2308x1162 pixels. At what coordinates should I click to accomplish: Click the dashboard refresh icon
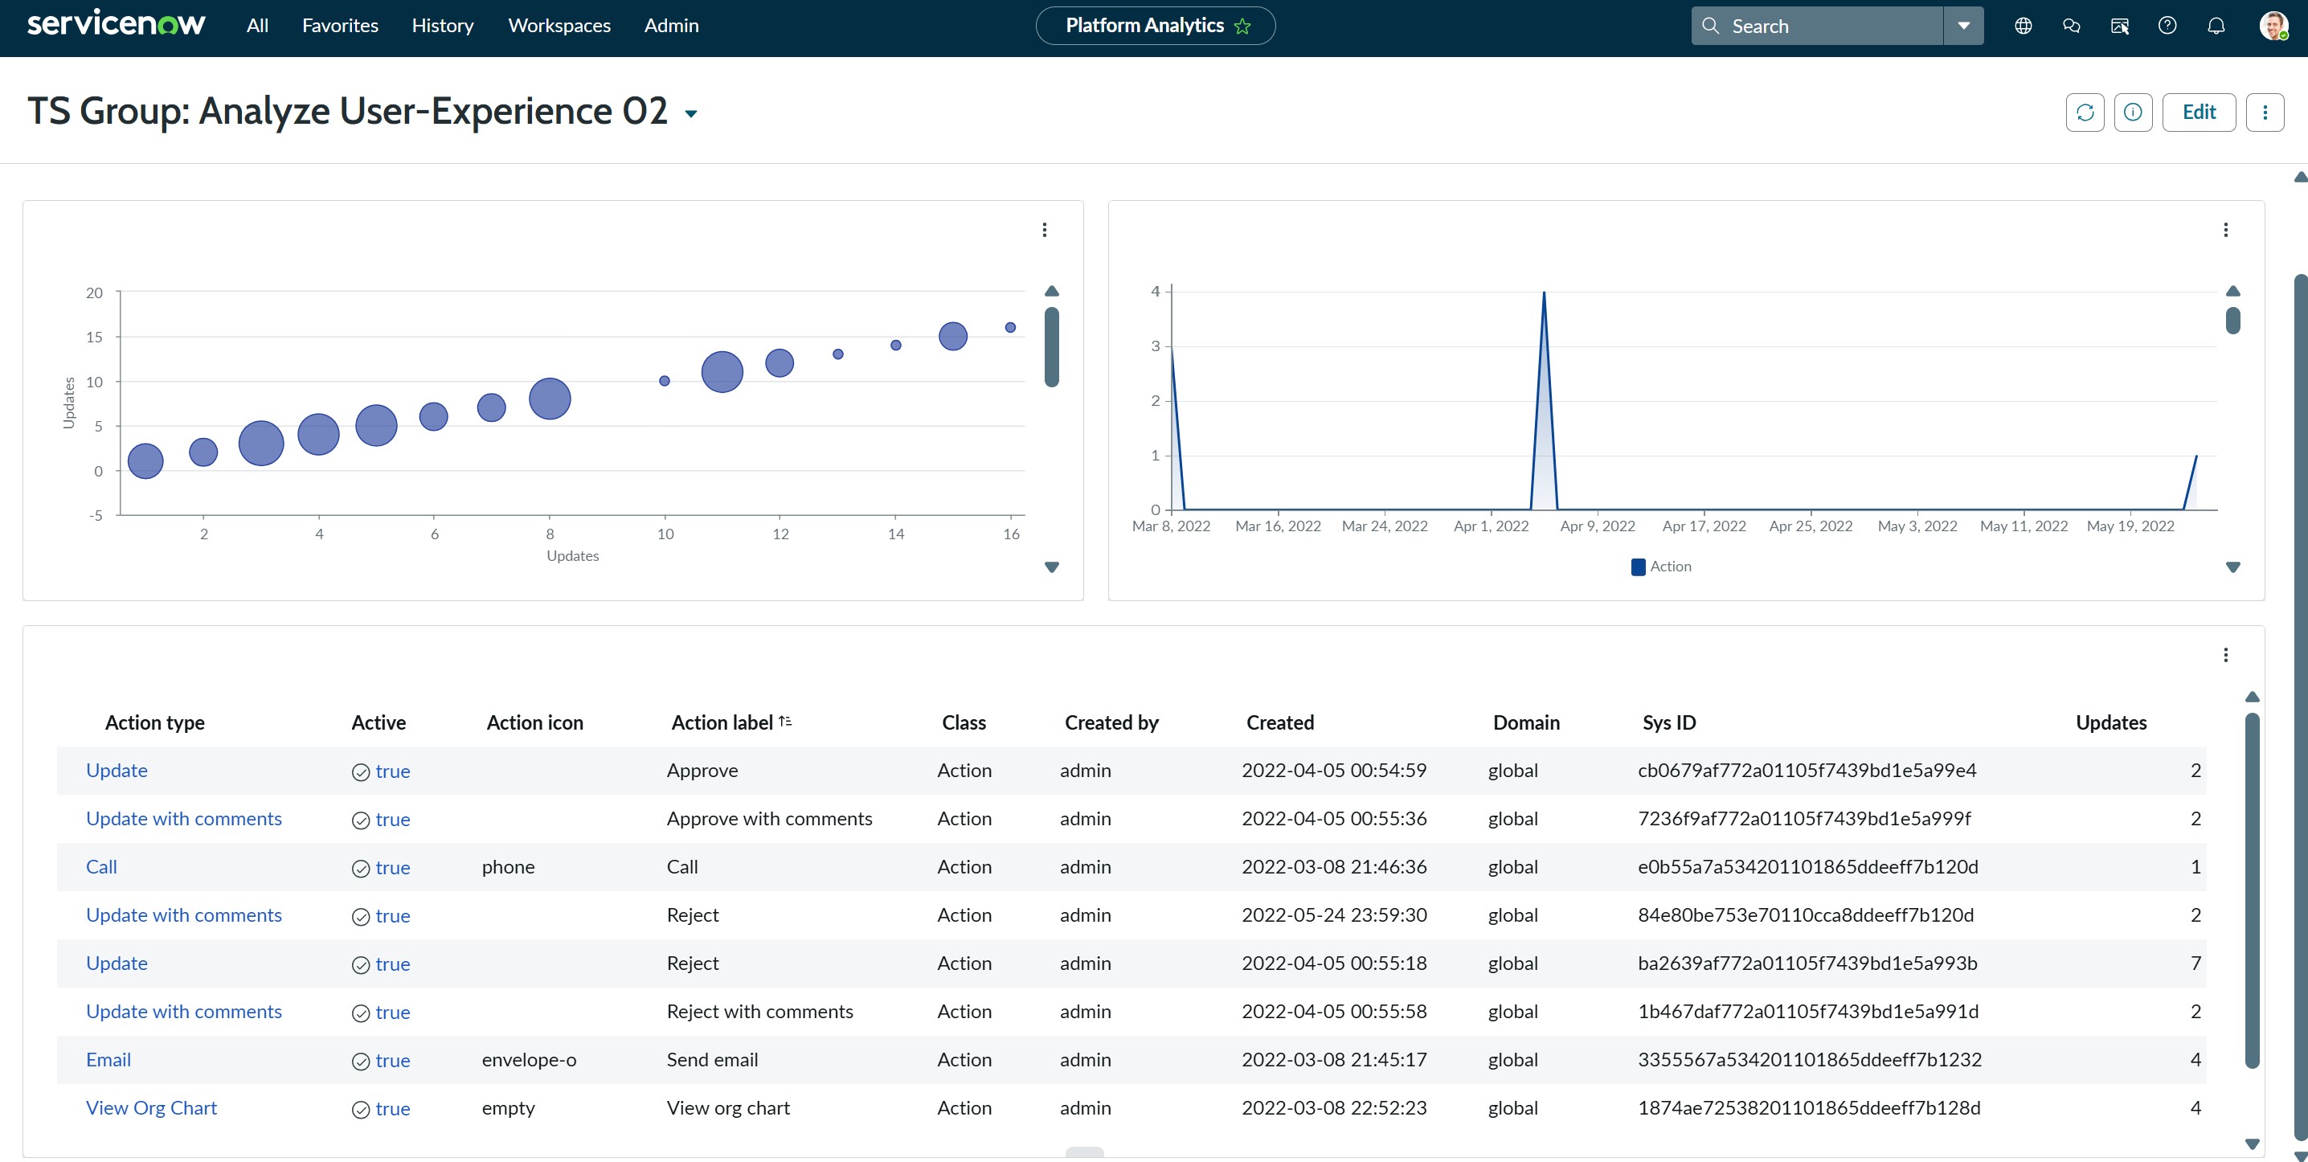pos(2085,112)
